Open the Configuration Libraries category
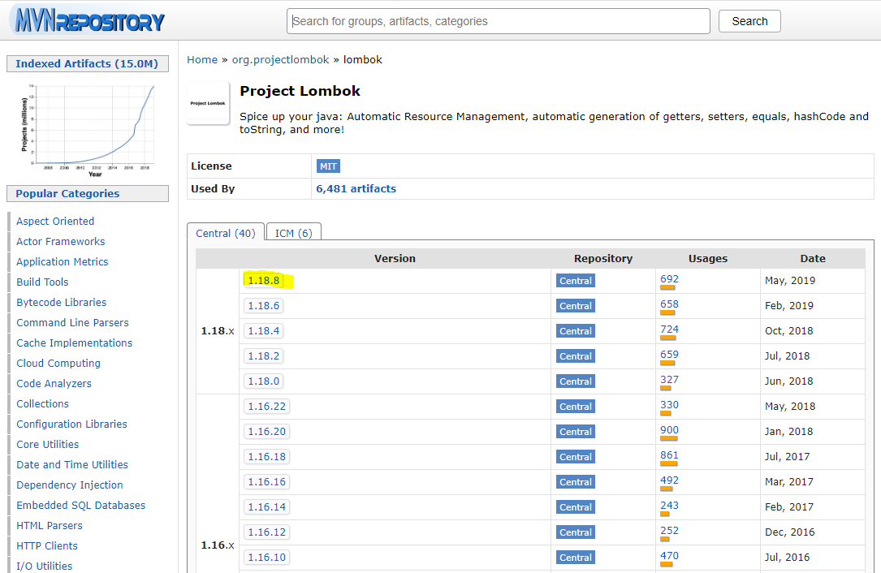This screenshot has width=881, height=573. (x=72, y=424)
